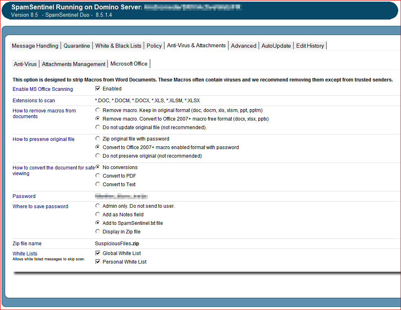401x310 pixels.
Task: Click the blurred Password field value
Action: pyautogui.click(x=121, y=196)
